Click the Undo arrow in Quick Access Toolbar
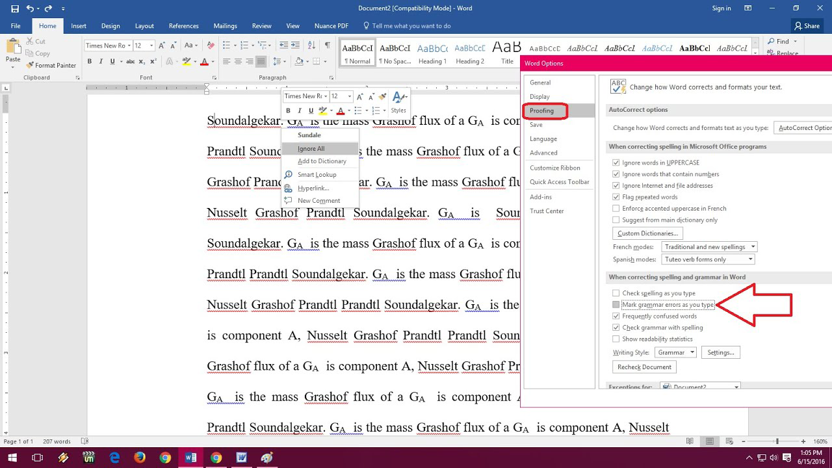 tap(30, 8)
